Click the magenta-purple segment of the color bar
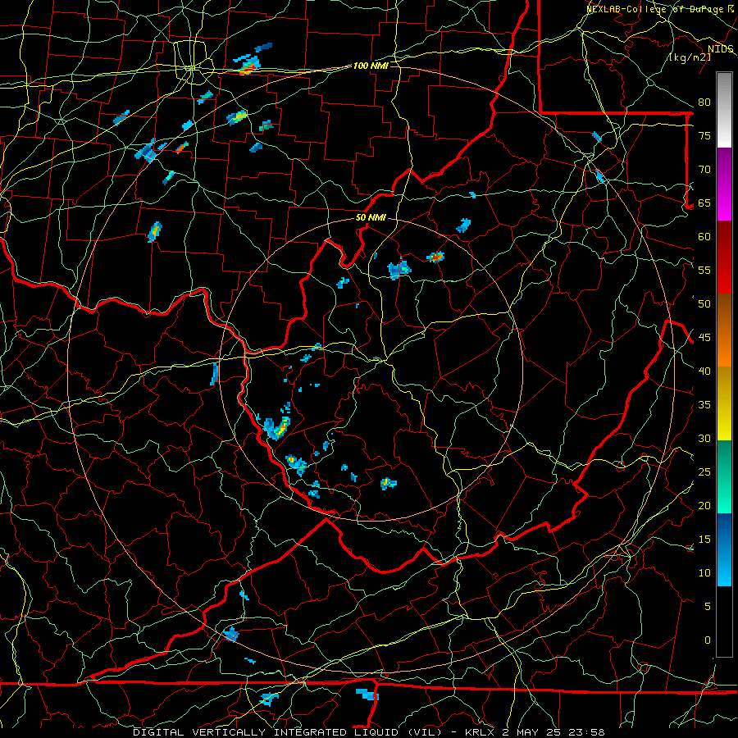The image size is (738, 738). (724, 184)
